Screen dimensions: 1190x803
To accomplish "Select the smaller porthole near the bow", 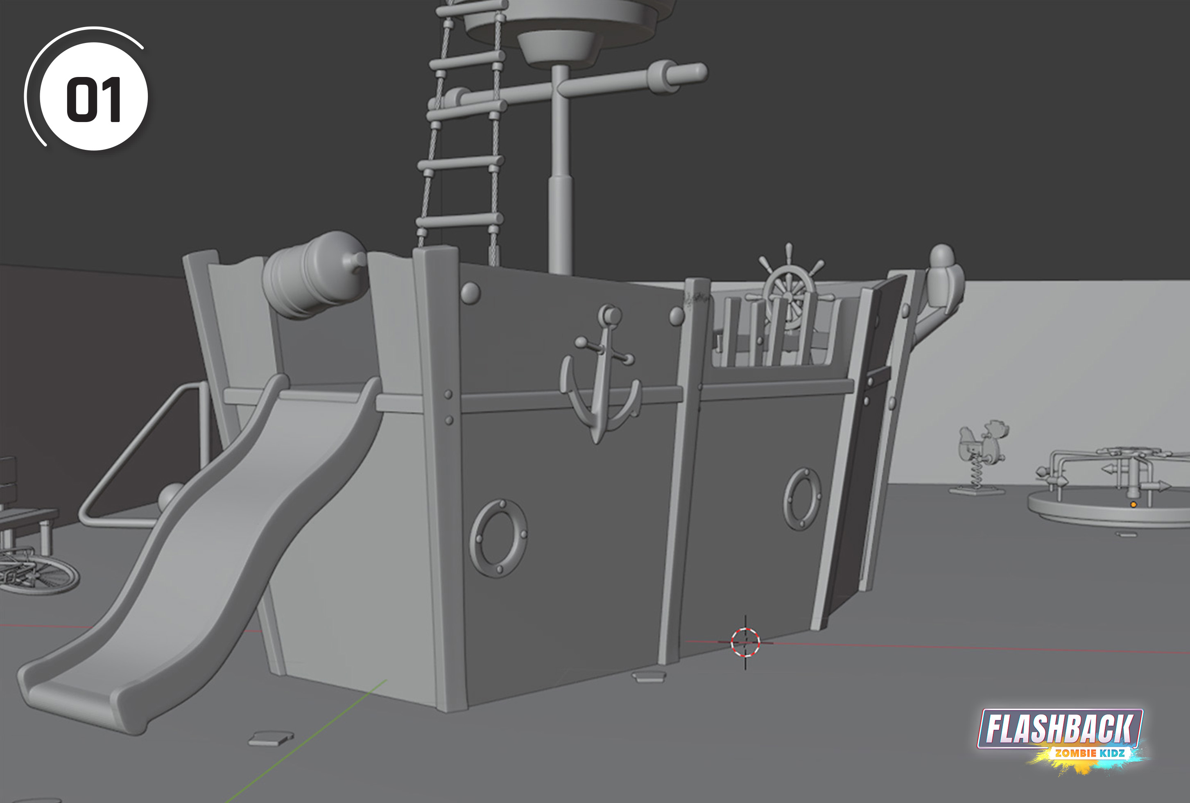I will (x=802, y=499).
